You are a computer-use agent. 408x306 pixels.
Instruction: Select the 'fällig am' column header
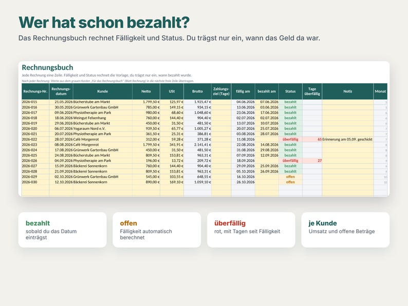(243, 91)
